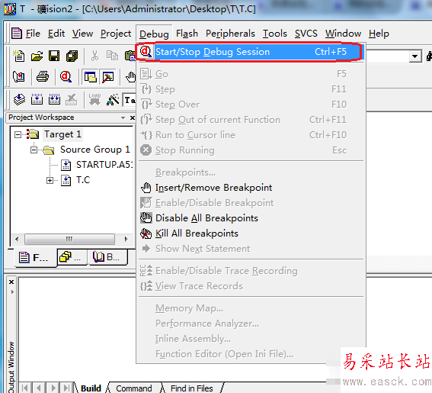Click the Build target icon

click(x=37, y=100)
